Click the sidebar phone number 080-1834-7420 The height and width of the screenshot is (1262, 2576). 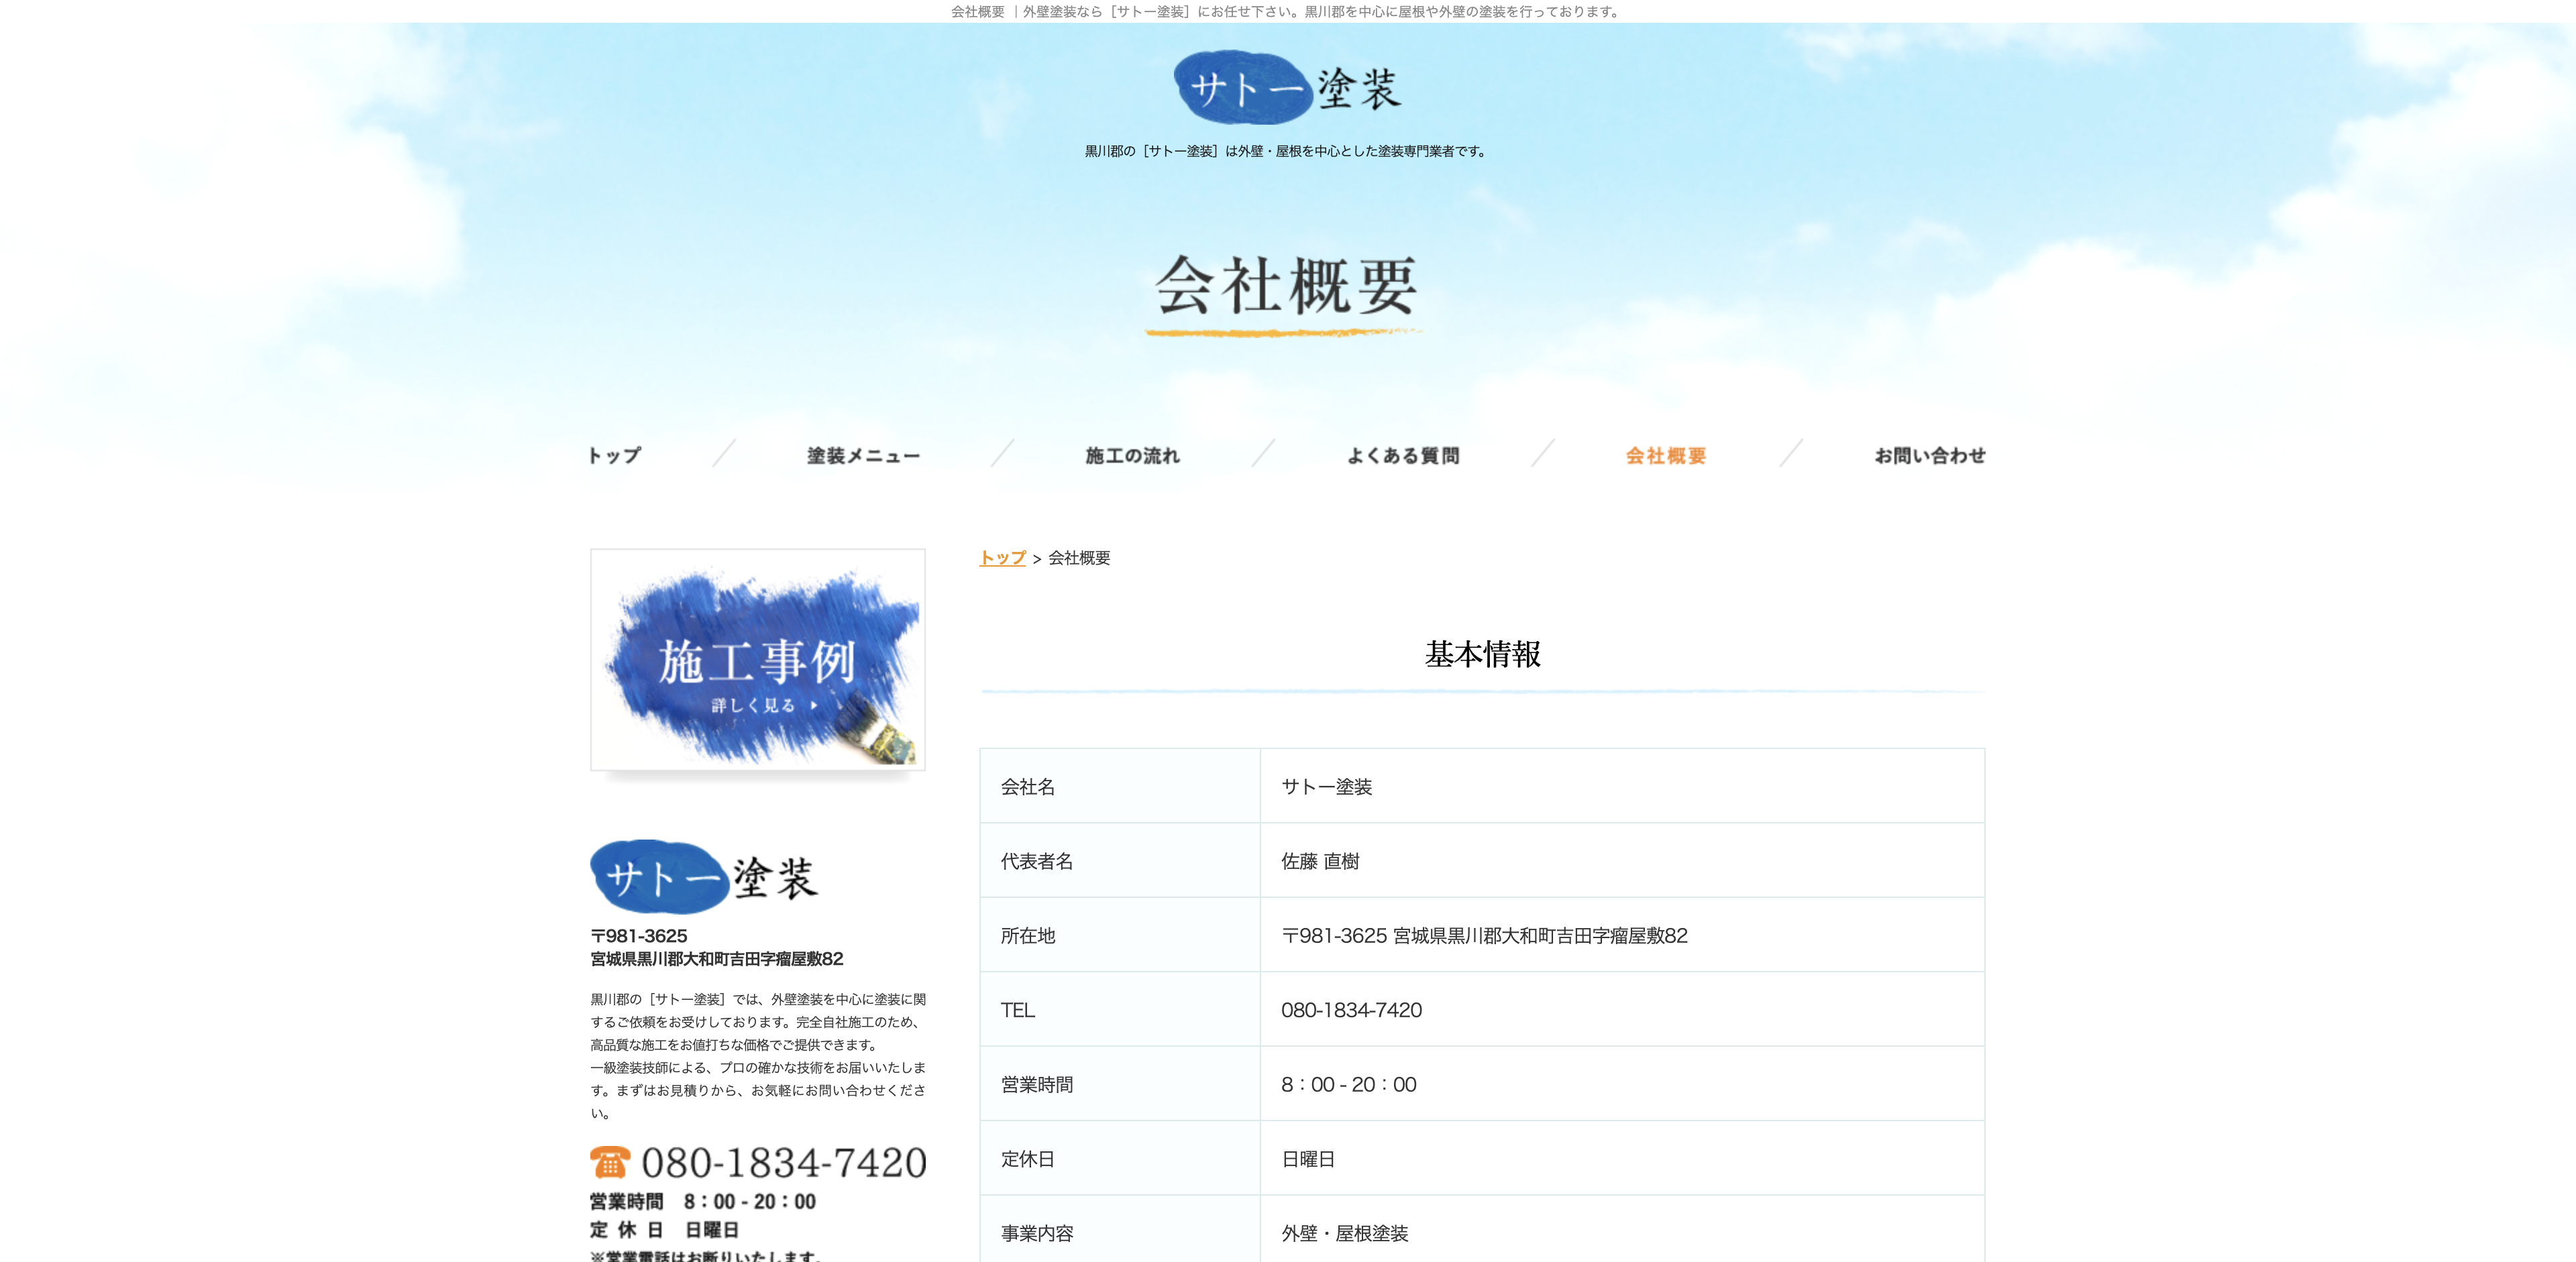click(784, 1162)
